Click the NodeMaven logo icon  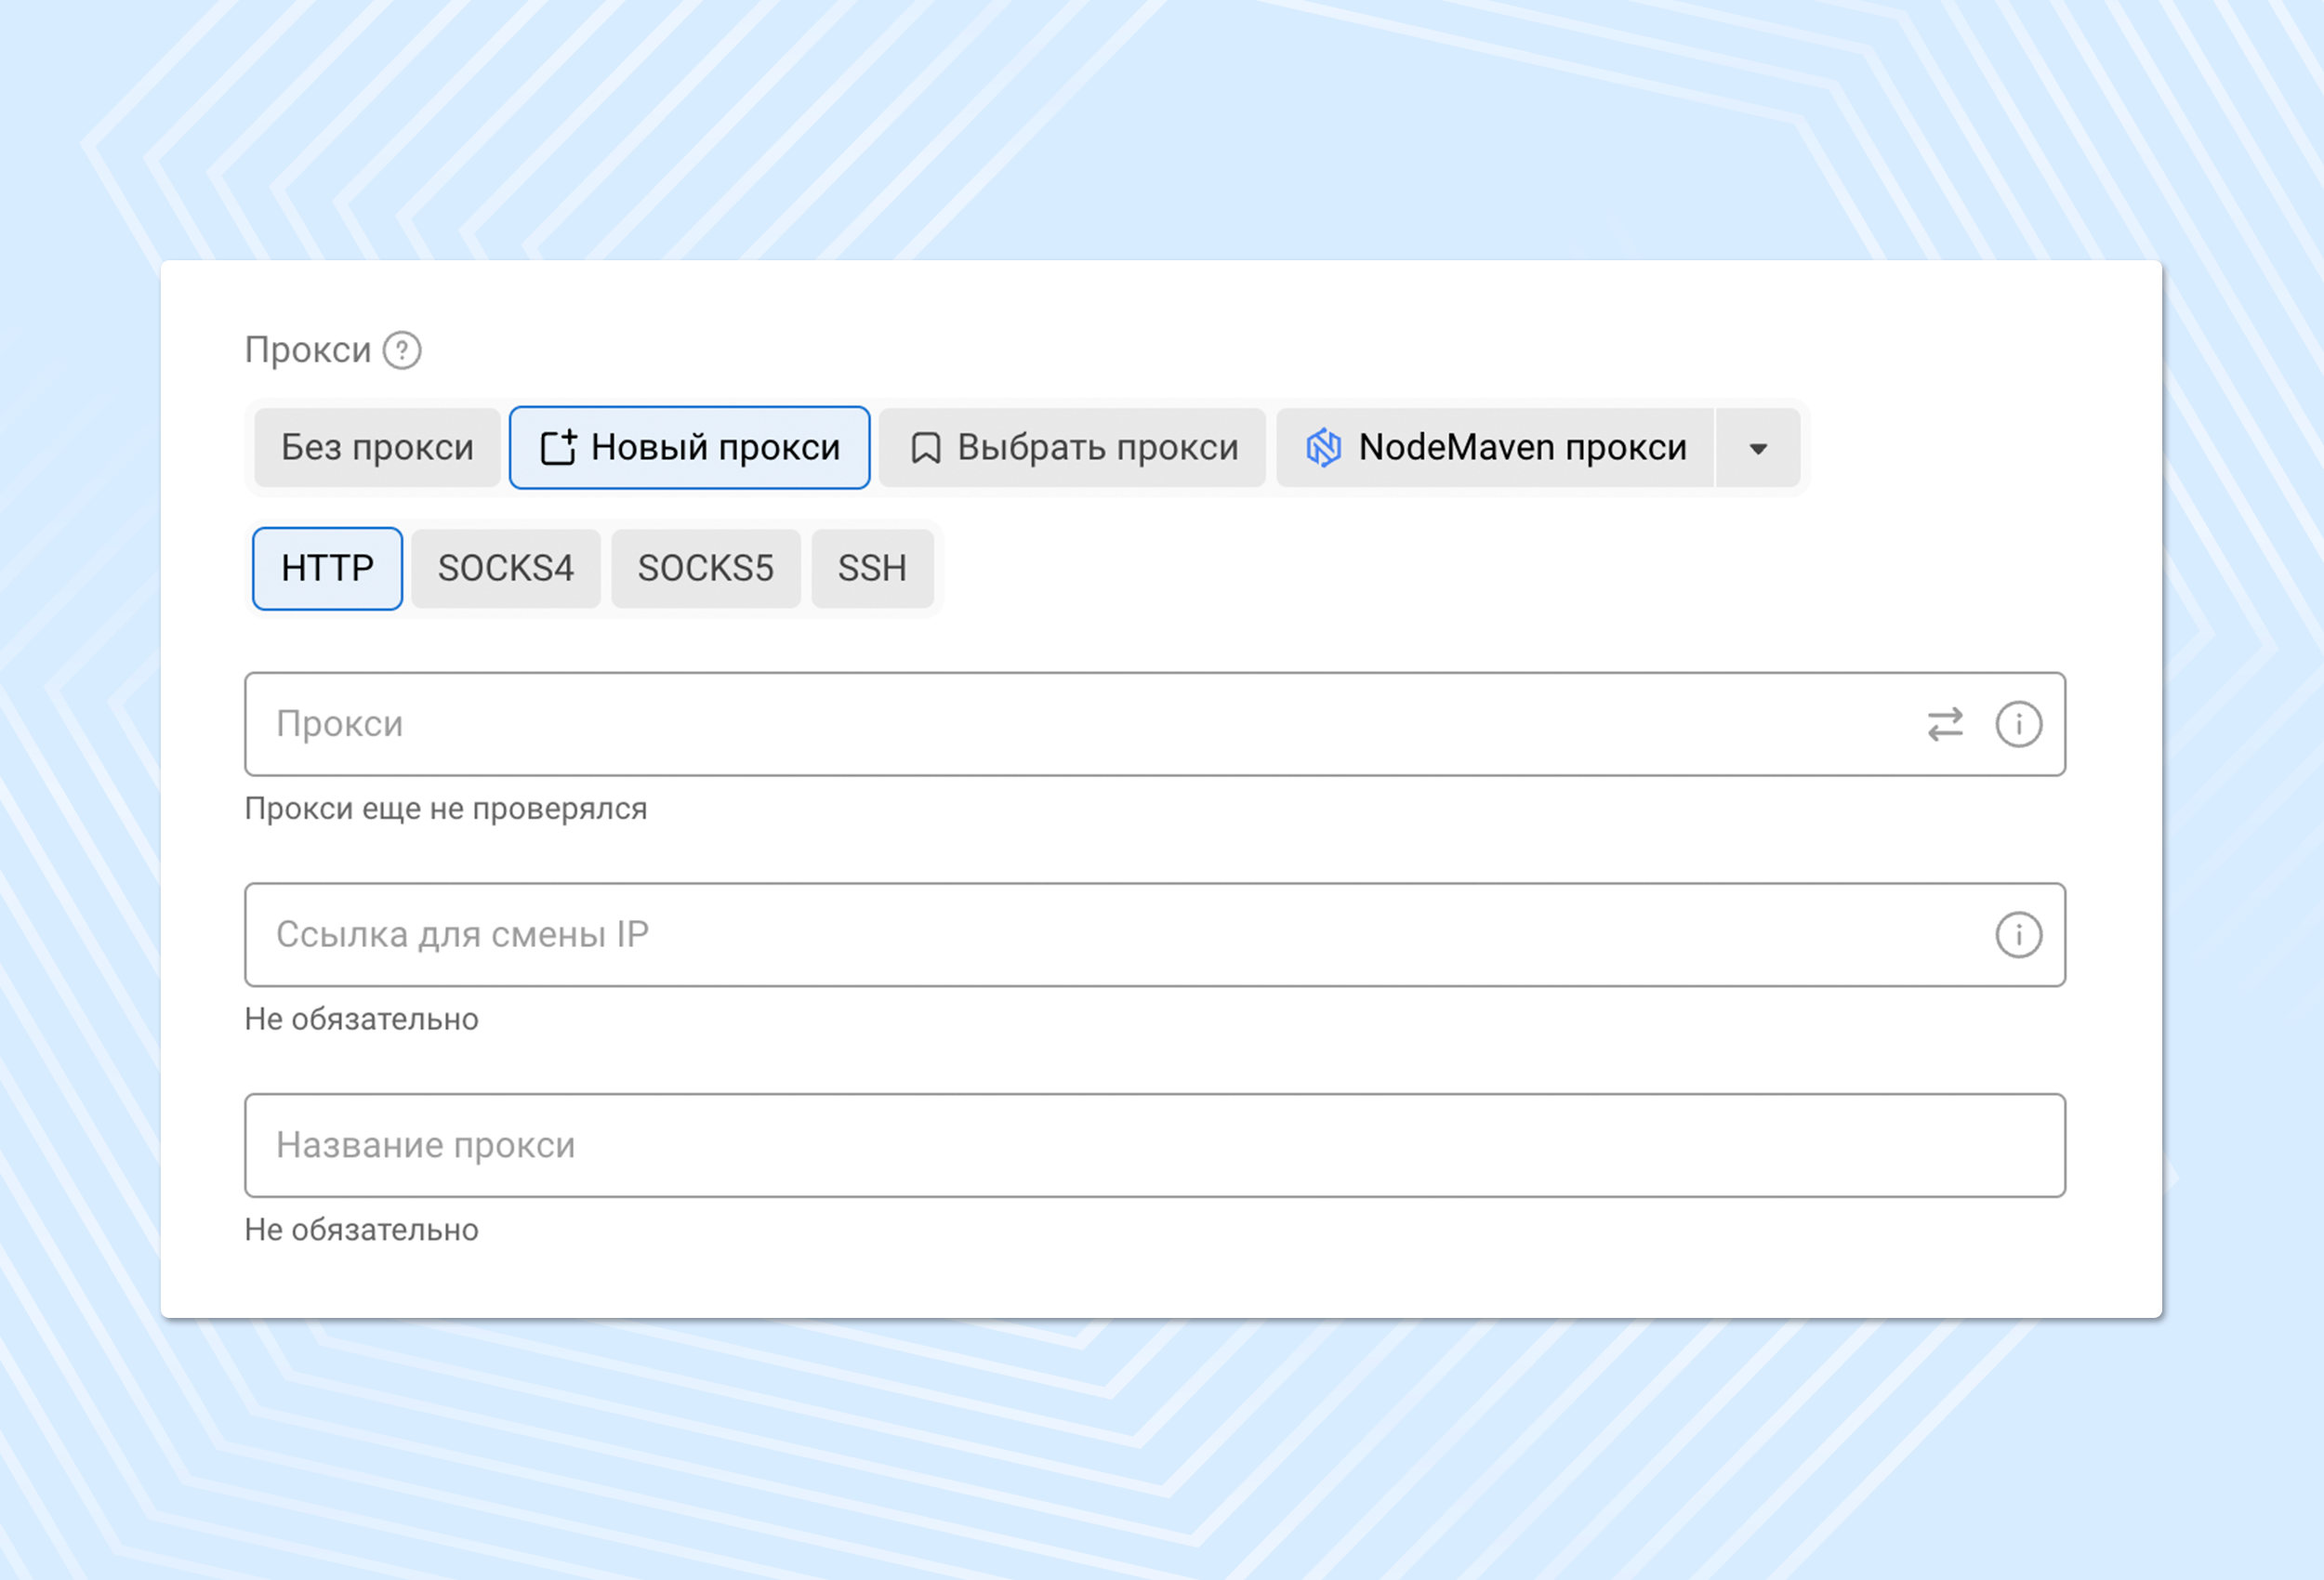click(1323, 448)
